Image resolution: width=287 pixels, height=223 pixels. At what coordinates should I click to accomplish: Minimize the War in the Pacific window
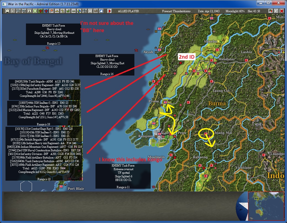tap(261, 3)
